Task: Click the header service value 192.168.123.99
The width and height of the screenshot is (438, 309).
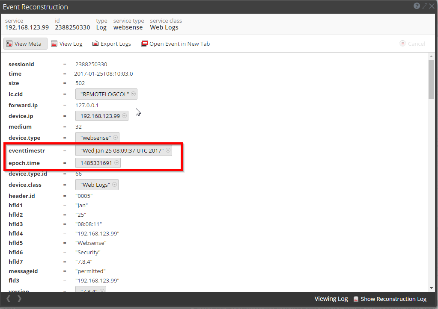Action: click(27, 27)
